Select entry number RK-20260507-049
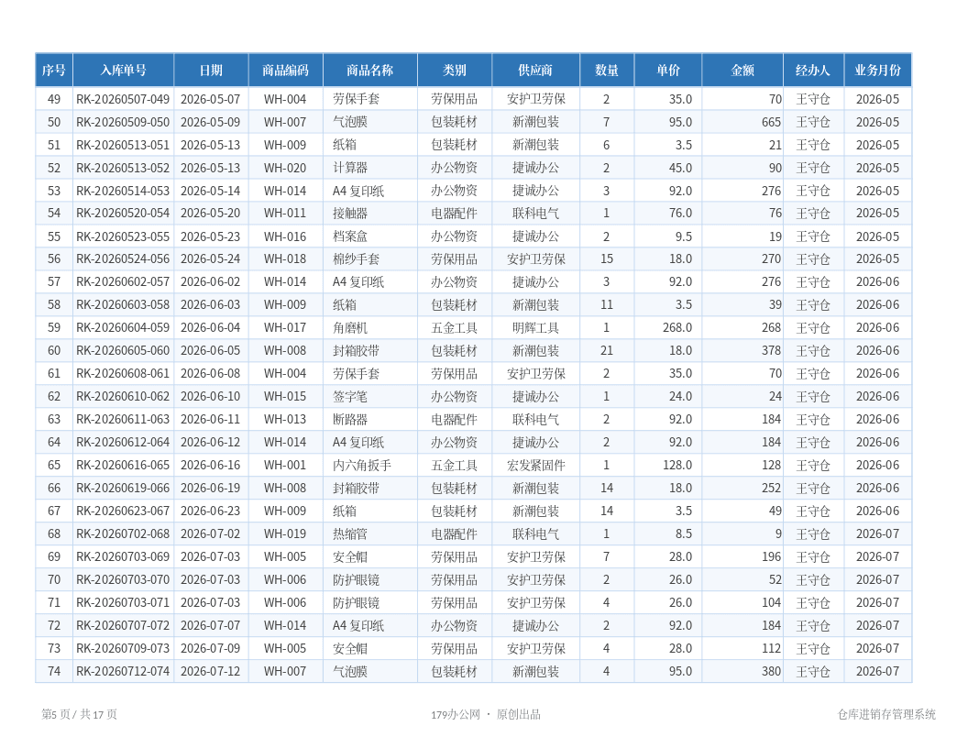 (x=123, y=99)
